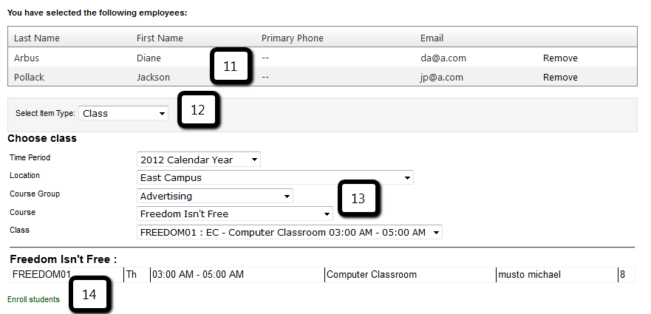
Task: Click the Enroll students link
Action: (x=33, y=299)
